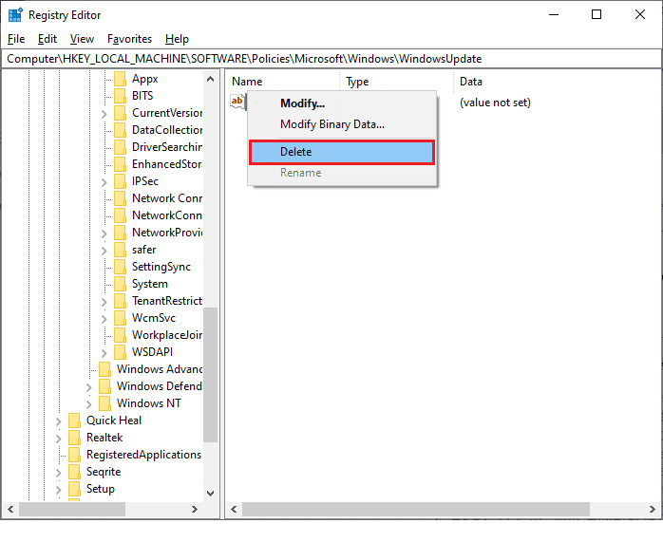Expand the safer key
The image size is (663, 542).
[104, 251]
